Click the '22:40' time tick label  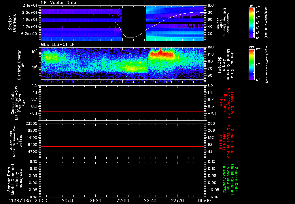point(150,201)
